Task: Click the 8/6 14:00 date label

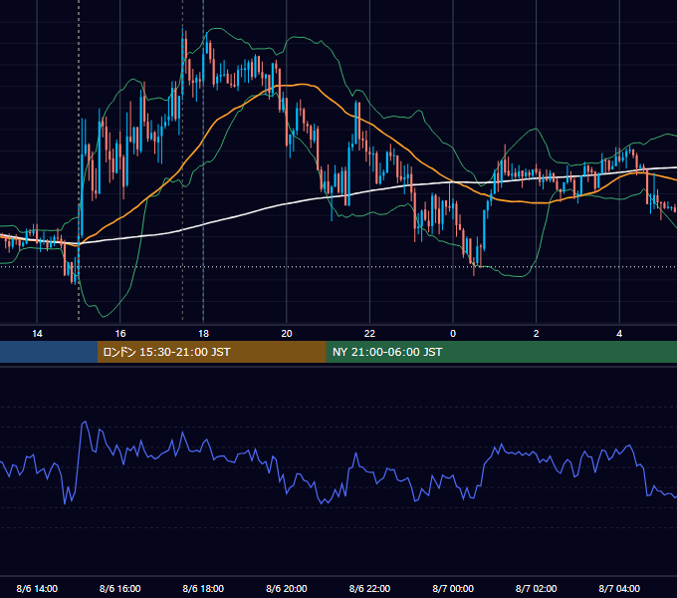Action: (x=37, y=588)
